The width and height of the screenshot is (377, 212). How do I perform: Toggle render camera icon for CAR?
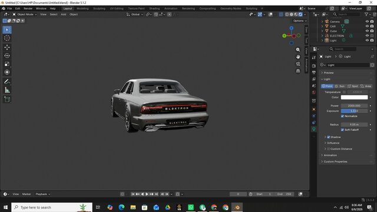pyautogui.click(x=372, y=26)
